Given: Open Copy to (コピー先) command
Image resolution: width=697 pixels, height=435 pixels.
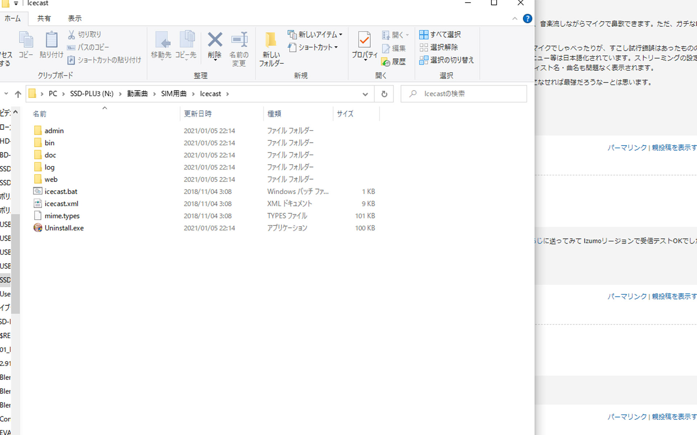Looking at the screenshot, I should click(x=186, y=45).
